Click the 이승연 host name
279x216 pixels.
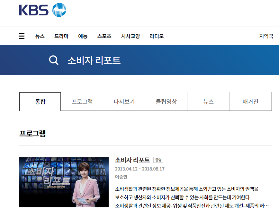pyautogui.click(x=121, y=177)
